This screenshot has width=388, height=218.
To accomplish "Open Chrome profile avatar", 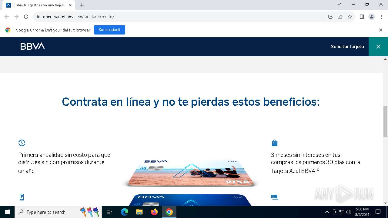I will [x=372, y=17].
